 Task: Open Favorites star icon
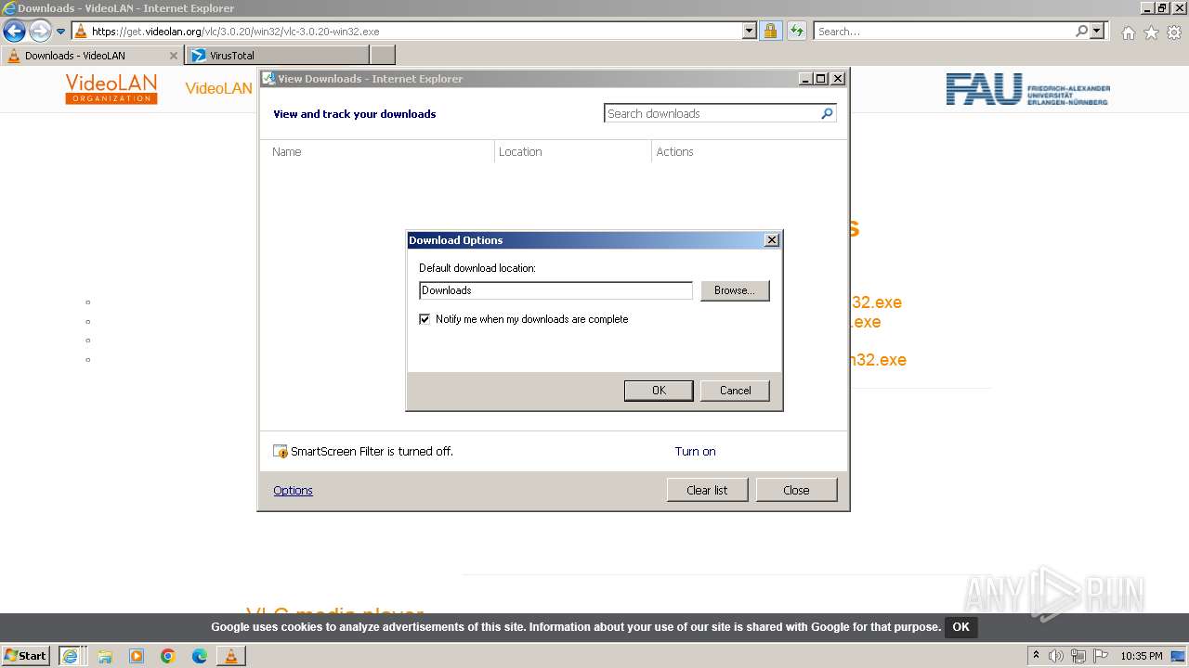pyautogui.click(x=1151, y=32)
